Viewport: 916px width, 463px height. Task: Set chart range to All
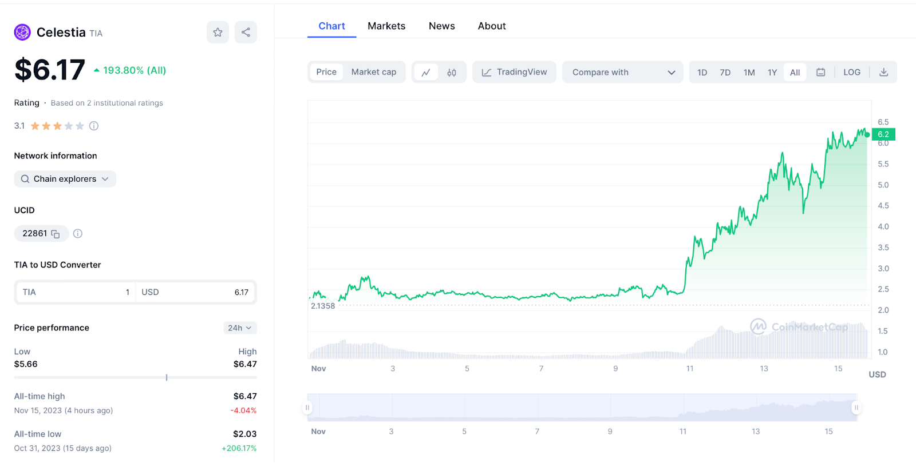[795, 72]
